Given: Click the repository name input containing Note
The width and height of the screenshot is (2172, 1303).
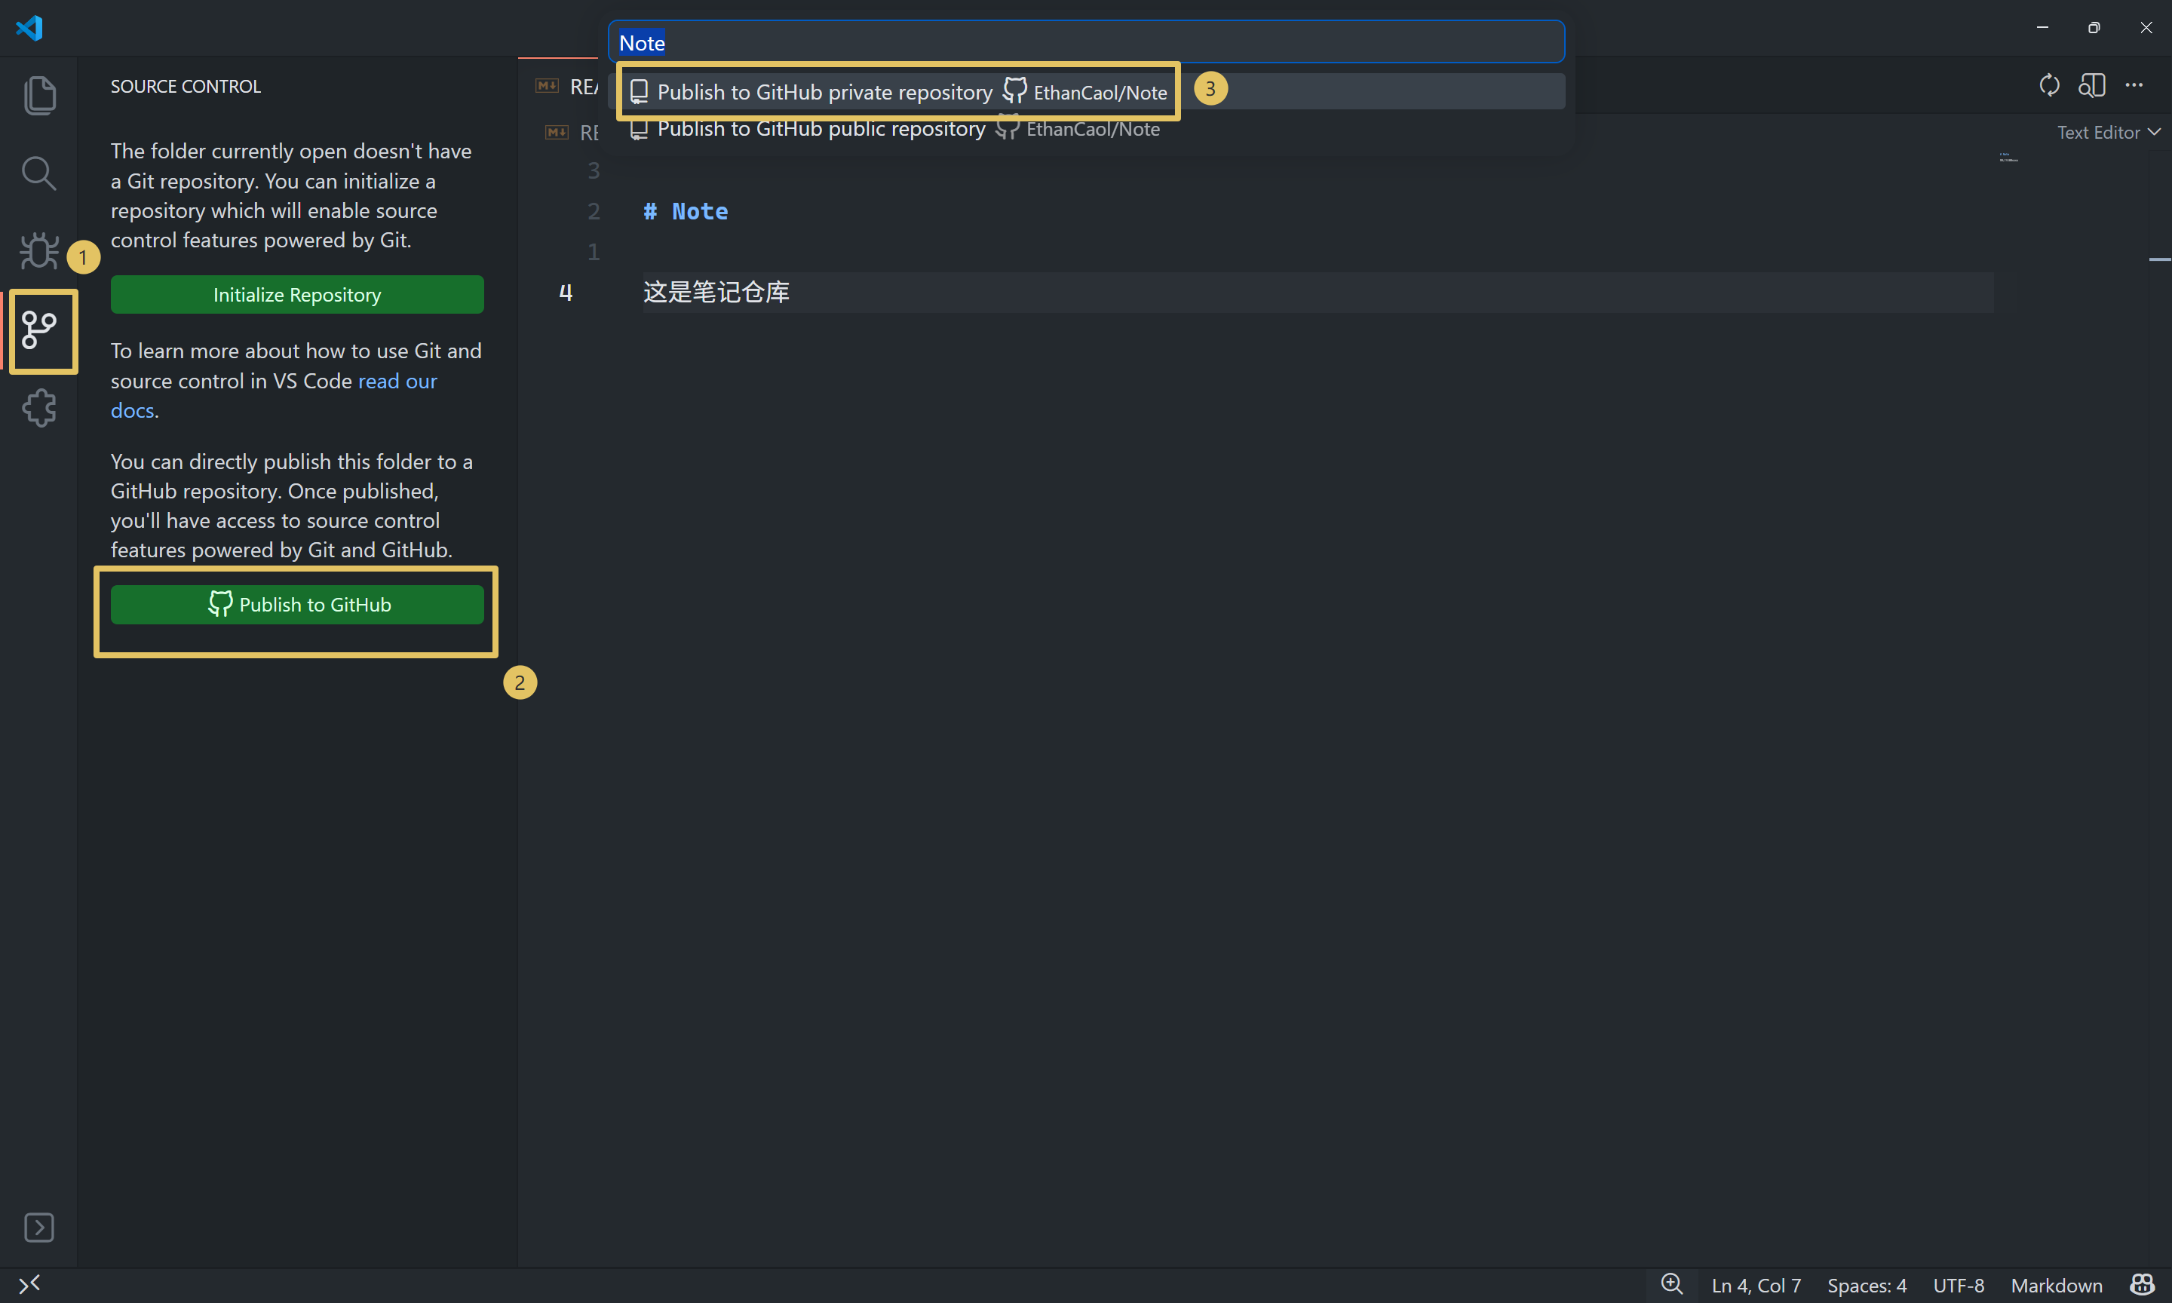Looking at the screenshot, I should [x=1086, y=42].
